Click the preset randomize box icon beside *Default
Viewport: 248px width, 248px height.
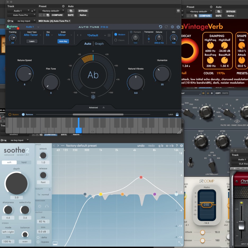point(109,35)
